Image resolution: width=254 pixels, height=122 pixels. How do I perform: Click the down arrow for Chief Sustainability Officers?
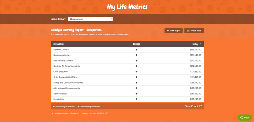click(x=136, y=77)
